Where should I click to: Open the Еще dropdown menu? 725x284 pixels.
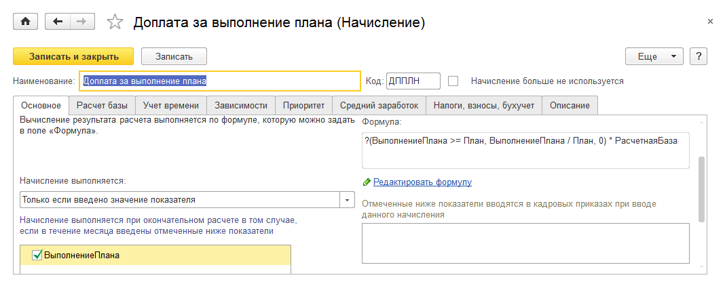pyautogui.click(x=654, y=56)
